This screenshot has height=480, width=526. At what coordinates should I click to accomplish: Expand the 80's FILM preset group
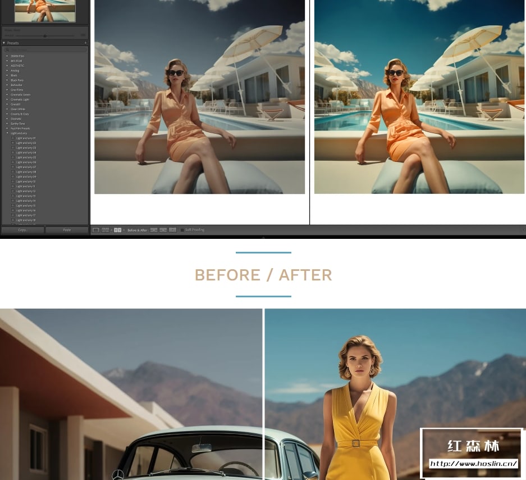coord(7,61)
